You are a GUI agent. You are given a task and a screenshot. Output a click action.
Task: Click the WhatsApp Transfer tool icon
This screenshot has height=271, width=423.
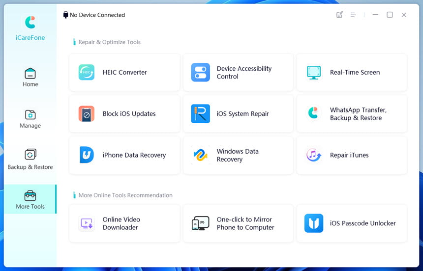(x=313, y=113)
